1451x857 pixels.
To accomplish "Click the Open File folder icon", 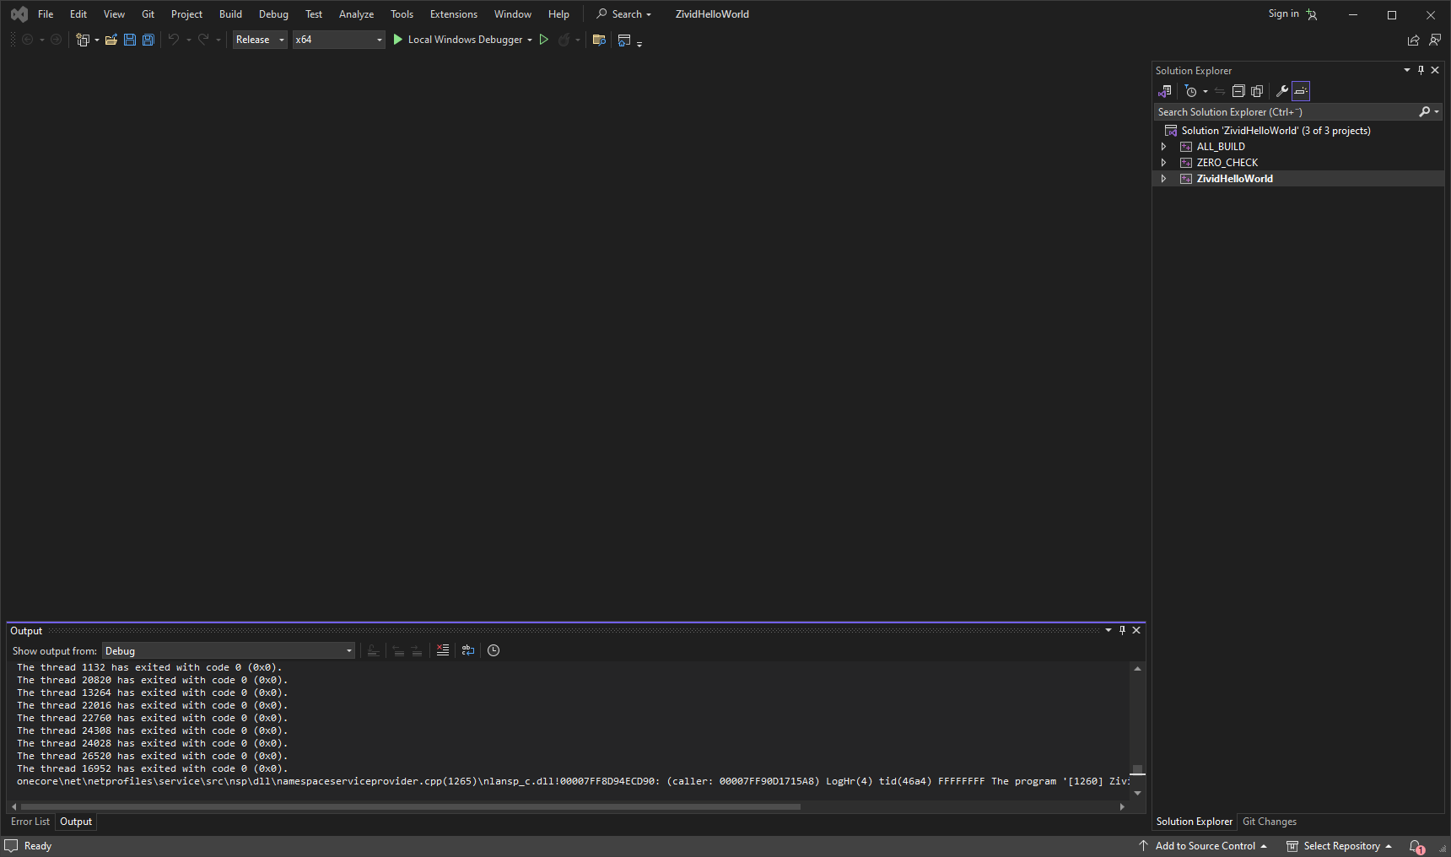I will [111, 40].
